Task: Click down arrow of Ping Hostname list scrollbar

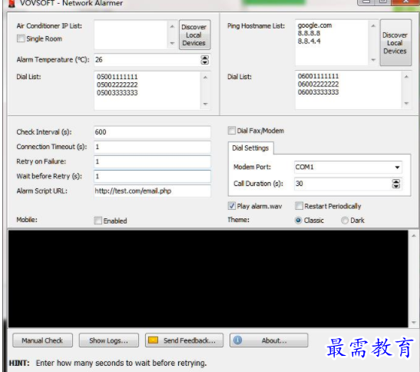Action: pos(373,60)
